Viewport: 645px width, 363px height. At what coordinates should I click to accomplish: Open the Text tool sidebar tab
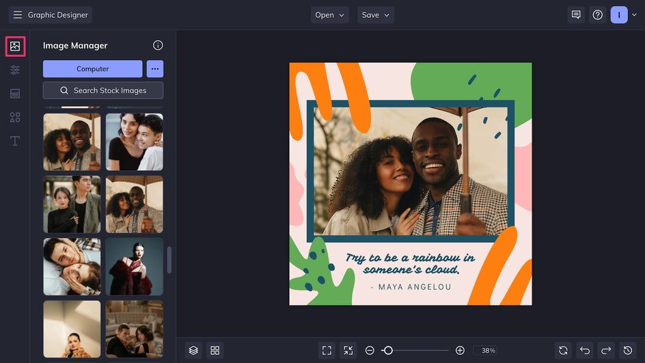point(15,141)
